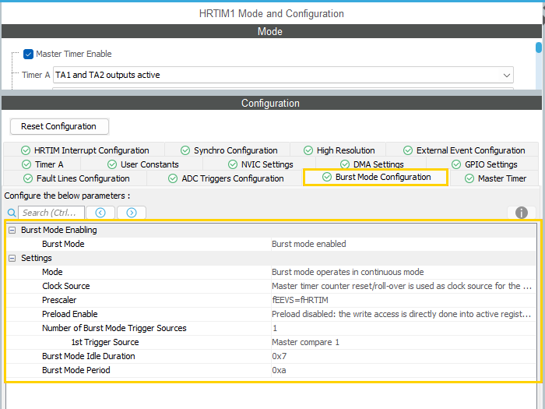
Task: Open the DMA Settings tab
Action: (x=371, y=164)
